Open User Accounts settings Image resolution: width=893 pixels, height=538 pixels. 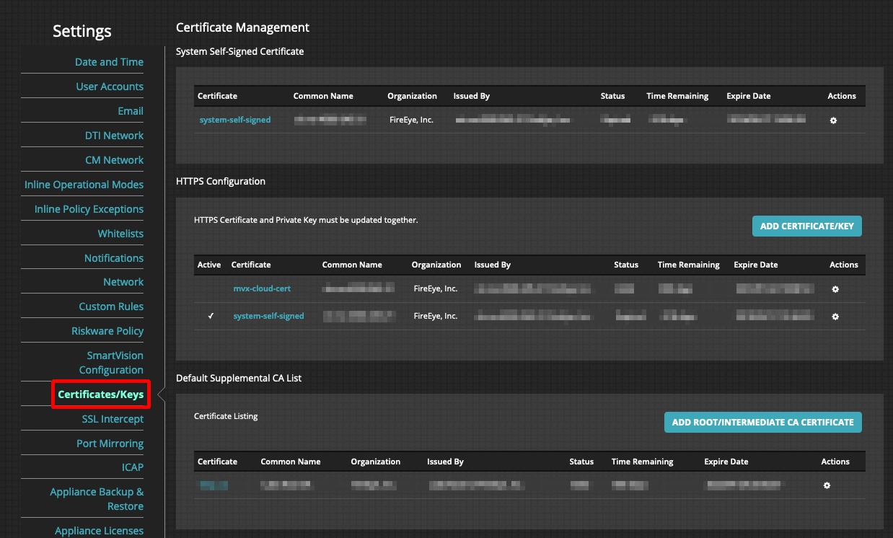[109, 87]
